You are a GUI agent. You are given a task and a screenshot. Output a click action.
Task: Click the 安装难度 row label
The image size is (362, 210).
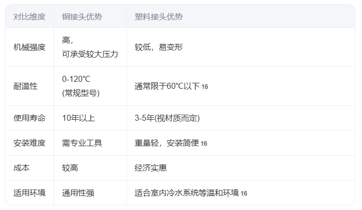(x=30, y=143)
